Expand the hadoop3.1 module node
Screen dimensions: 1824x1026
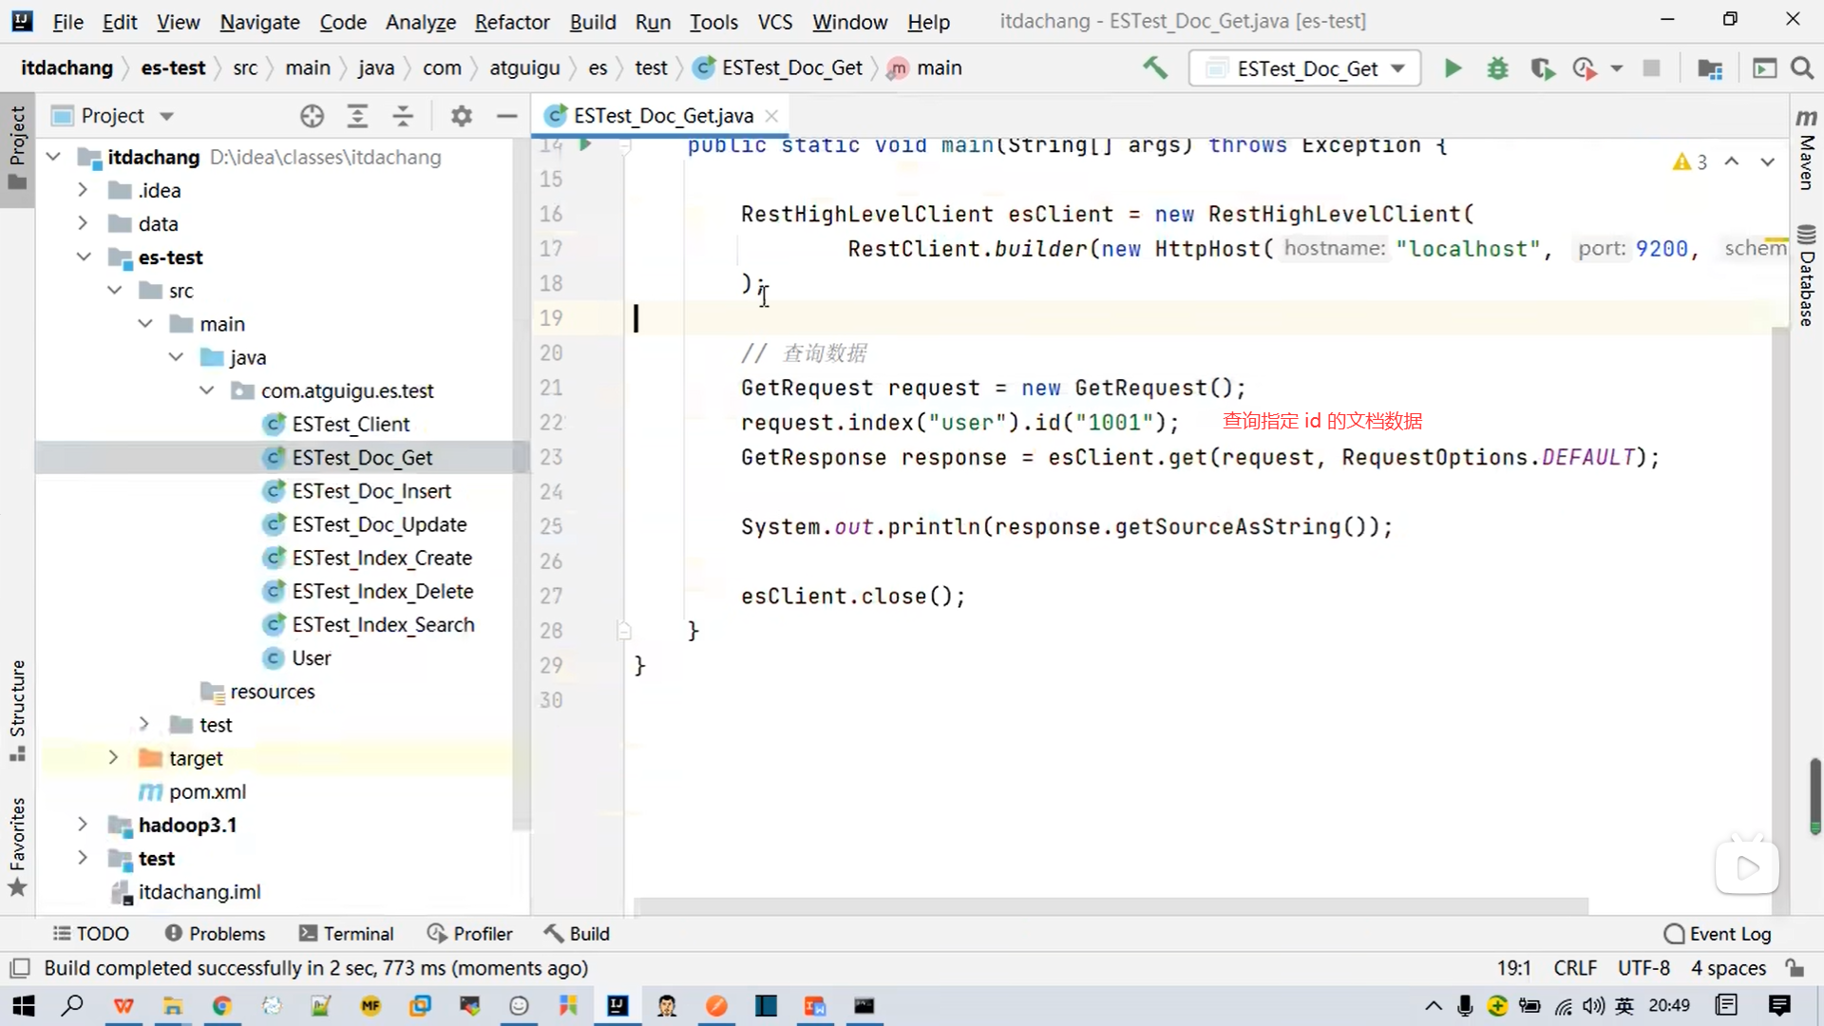click(x=83, y=824)
